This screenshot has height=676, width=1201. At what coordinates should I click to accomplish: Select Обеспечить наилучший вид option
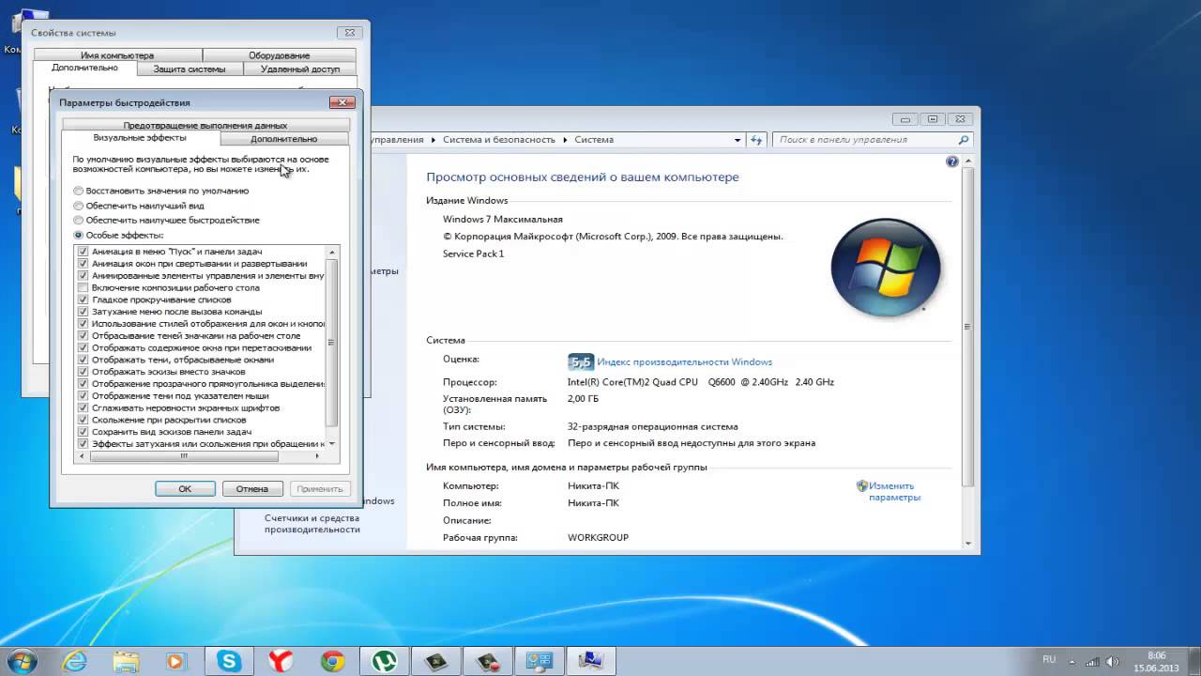coord(79,206)
